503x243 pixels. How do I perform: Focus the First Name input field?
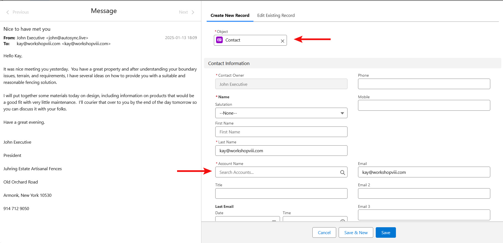point(281,132)
